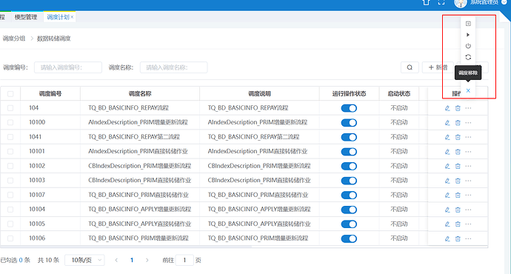Click the magnifier search button
The width and height of the screenshot is (511, 274).
coord(410,67)
